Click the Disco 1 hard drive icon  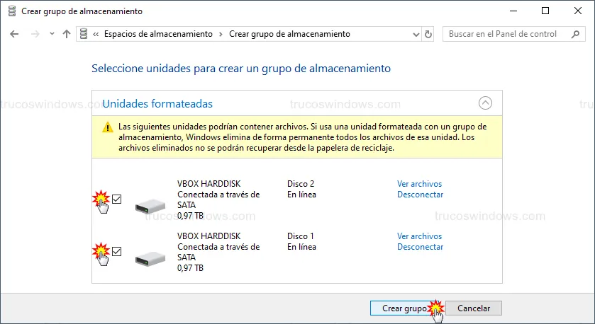point(150,258)
